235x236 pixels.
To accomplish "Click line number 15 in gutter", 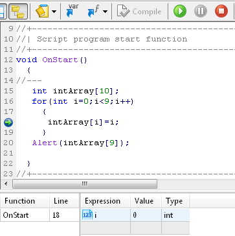I will (x=8, y=91).
